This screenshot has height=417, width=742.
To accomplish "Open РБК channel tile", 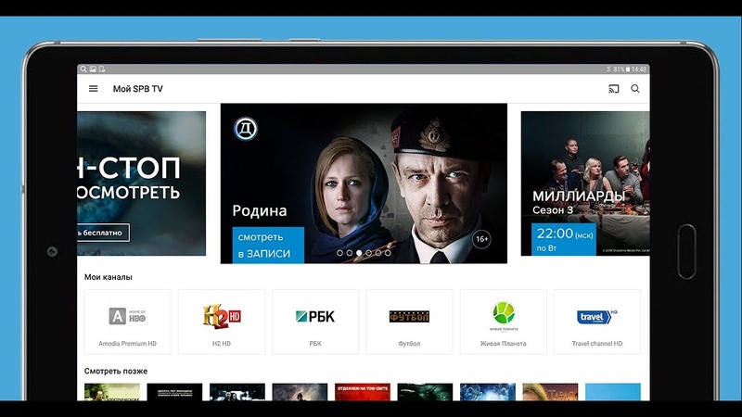I will click(315, 322).
